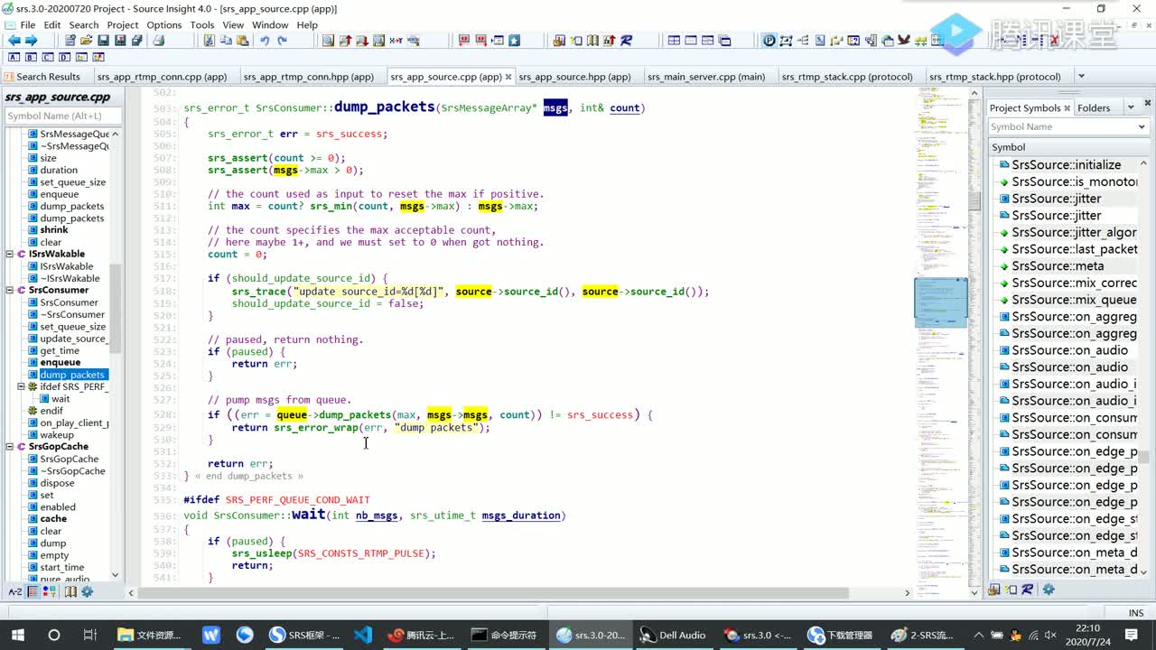Open the Relation window R icon
Viewport: 1156px width, 650px height.
pos(626,41)
